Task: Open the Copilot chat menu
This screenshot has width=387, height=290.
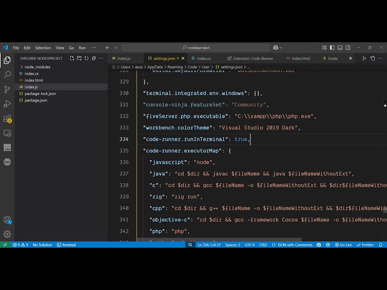Action: point(278,48)
